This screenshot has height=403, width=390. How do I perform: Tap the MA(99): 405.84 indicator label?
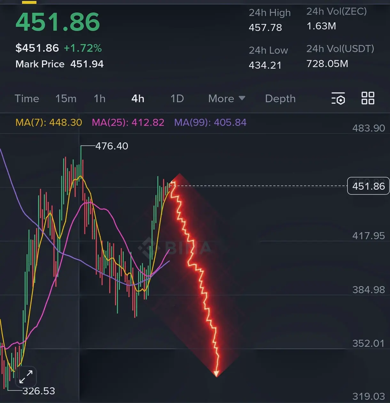pyautogui.click(x=210, y=122)
